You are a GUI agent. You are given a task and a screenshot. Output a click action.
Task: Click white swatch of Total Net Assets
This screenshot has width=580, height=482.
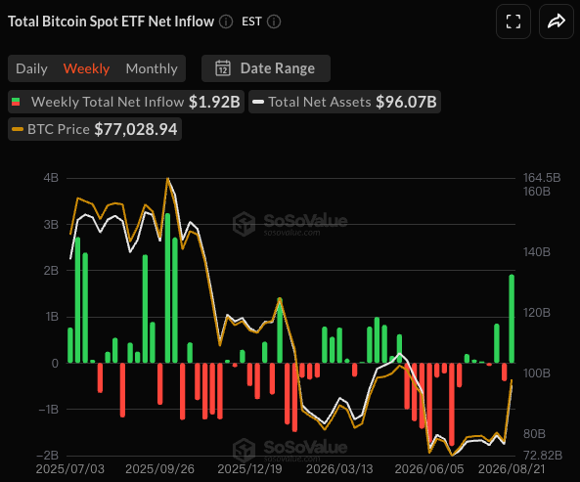click(x=258, y=102)
